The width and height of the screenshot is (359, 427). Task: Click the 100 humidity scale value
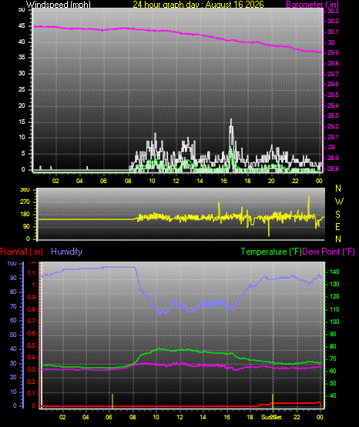(12, 264)
